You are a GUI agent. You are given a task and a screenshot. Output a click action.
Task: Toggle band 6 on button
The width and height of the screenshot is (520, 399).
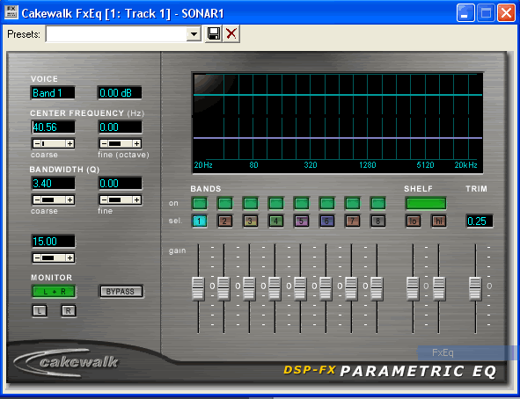click(x=327, y=203)
